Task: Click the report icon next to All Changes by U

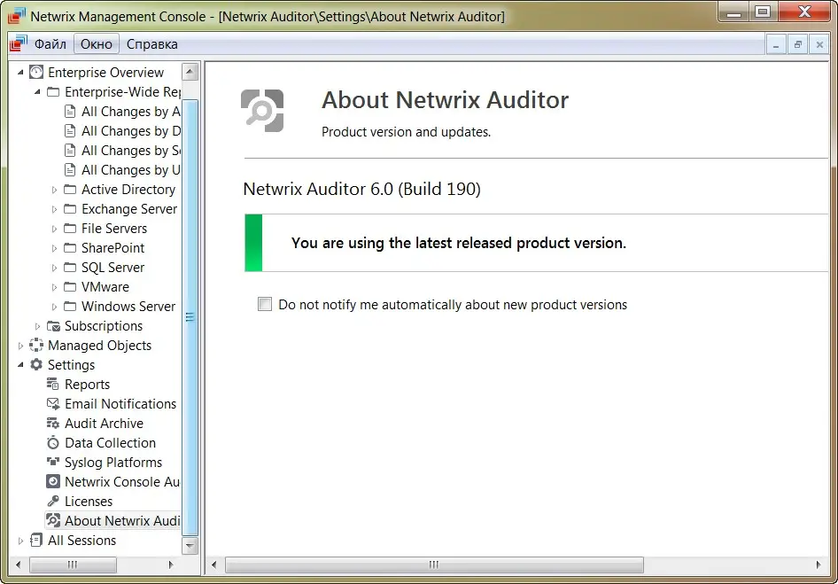Action: pyautogui.click(x=70, y=170)
